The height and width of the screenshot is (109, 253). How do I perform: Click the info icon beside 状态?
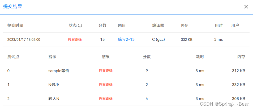tap(80, 26)
